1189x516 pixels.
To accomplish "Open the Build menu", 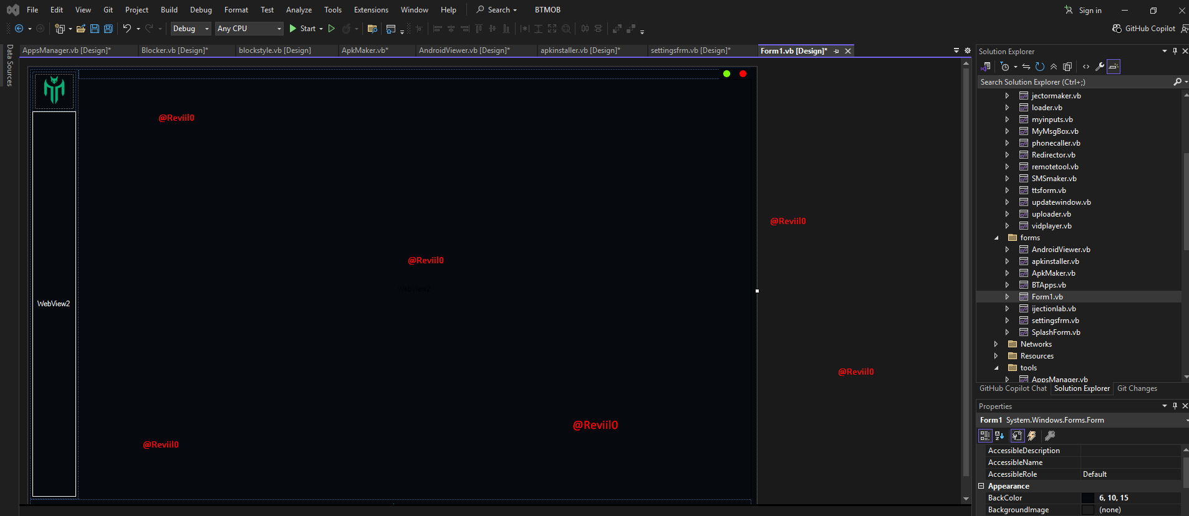I will (169, 10).
